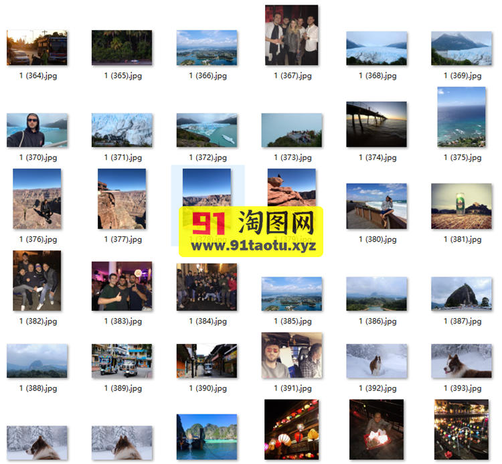Click the file name 1 (381).jpg
502x464 pixels.
pos(463,240)
